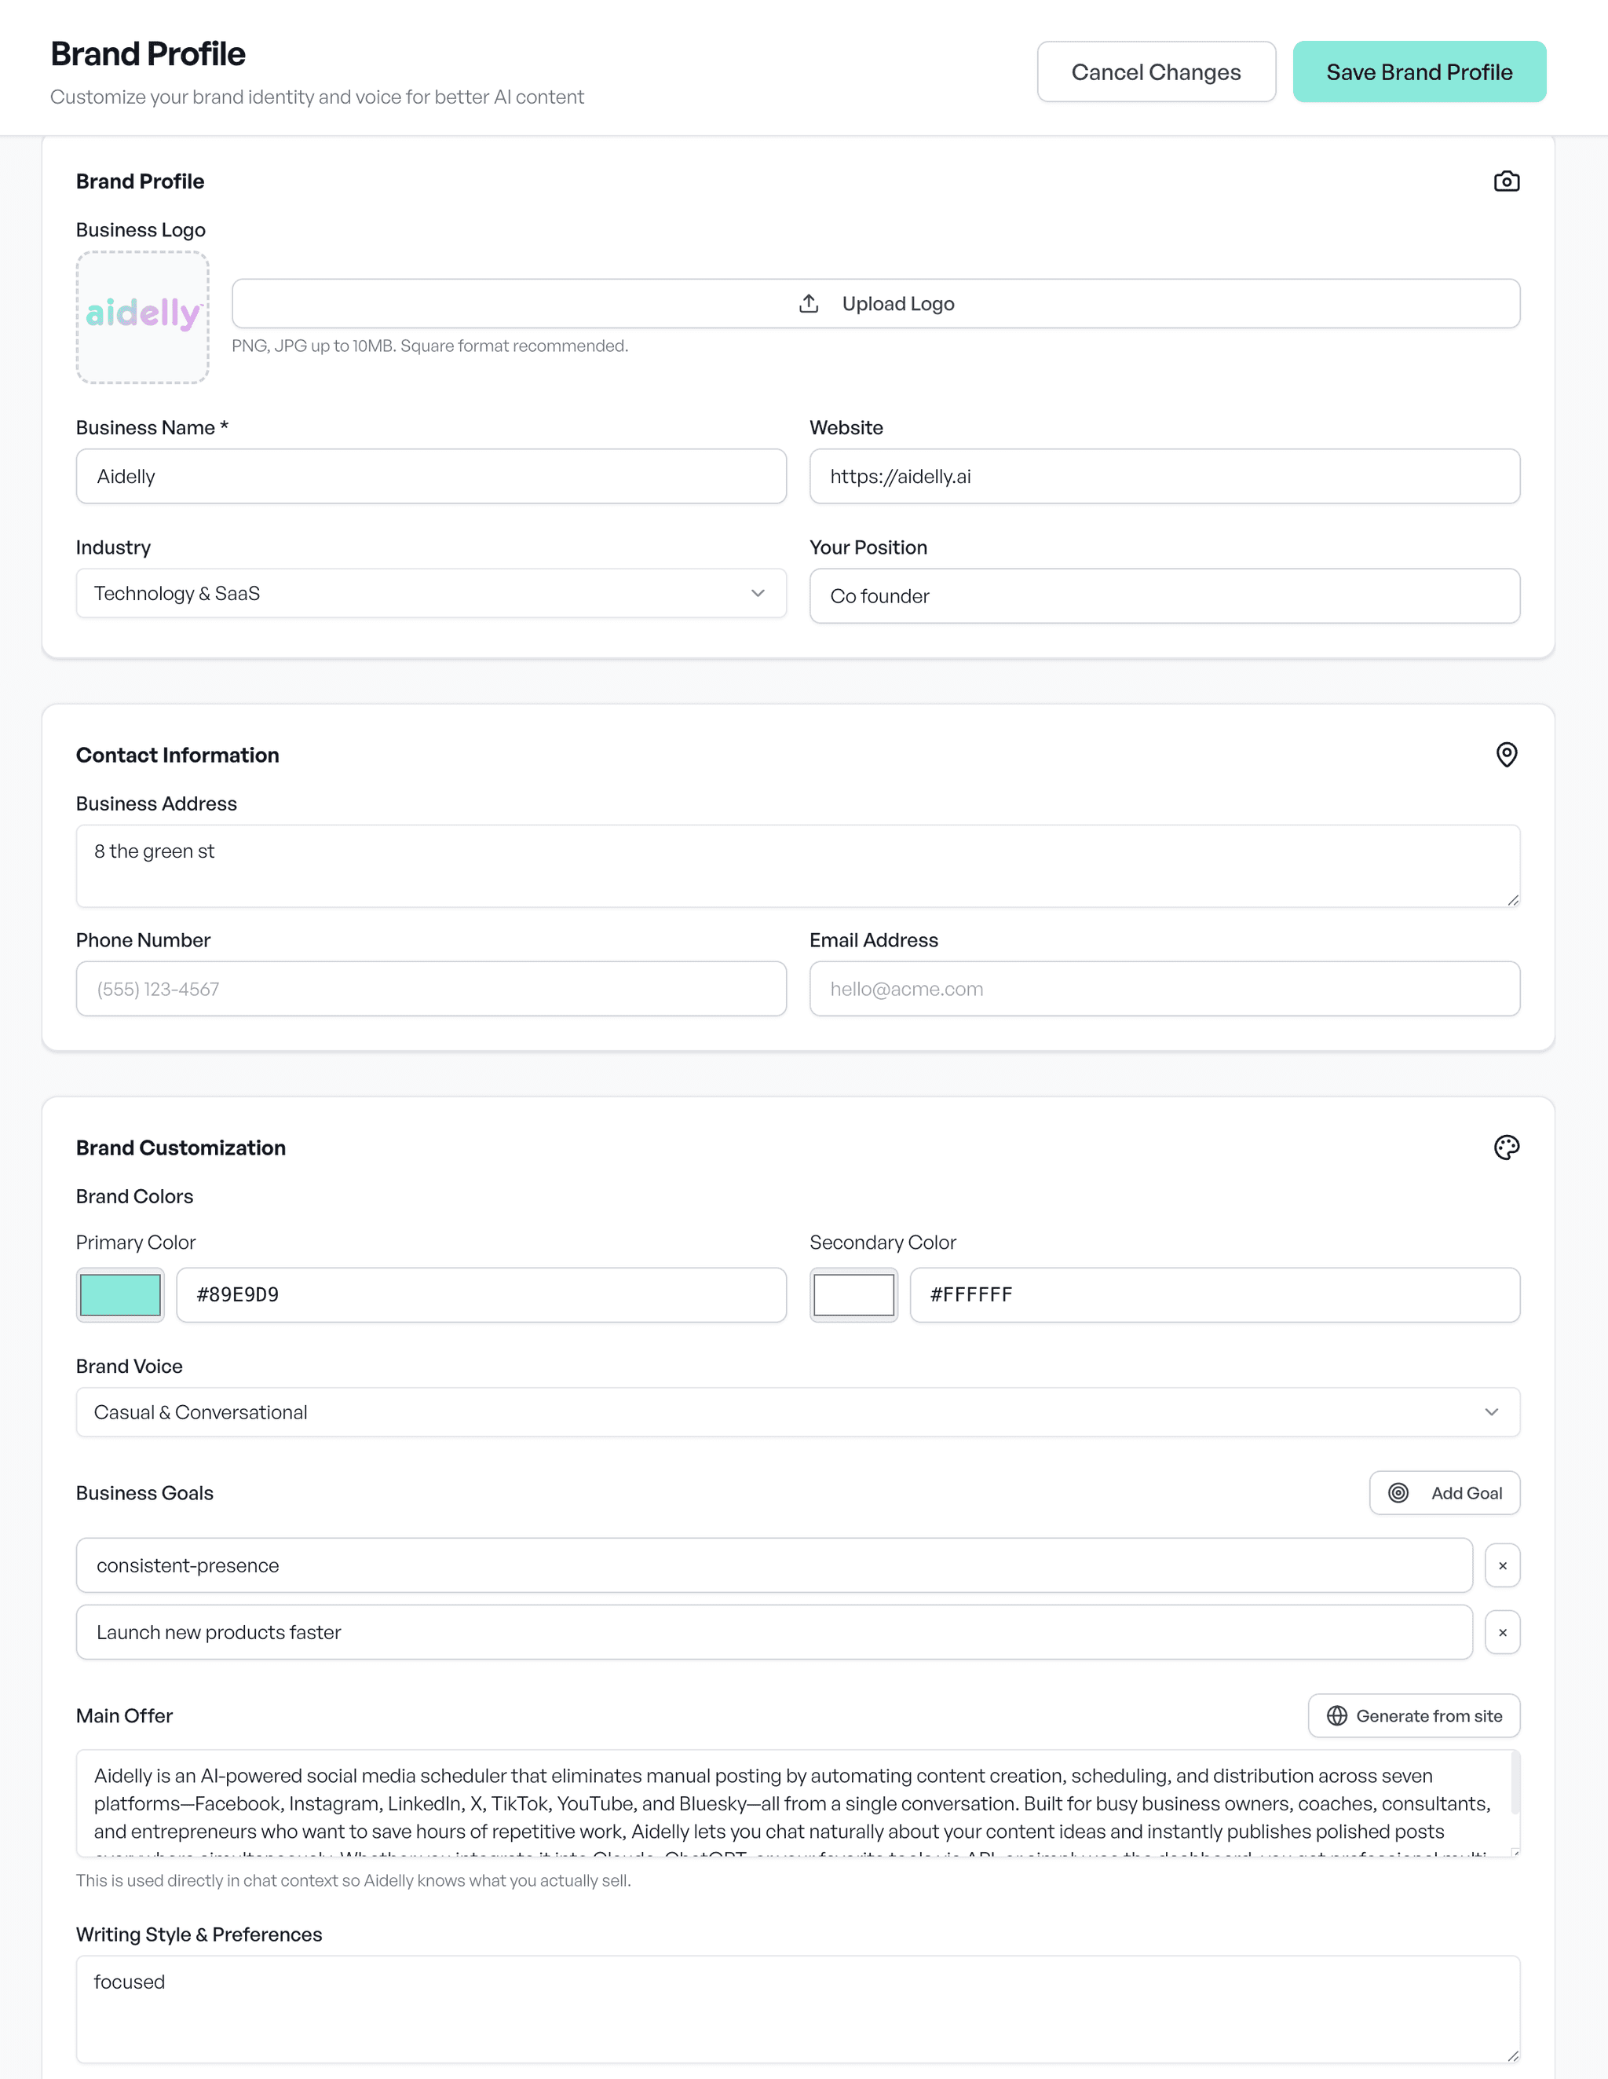Focus the Business Name field
The height and width of the screenshot is (2079, 1608).
click(431, 476)
